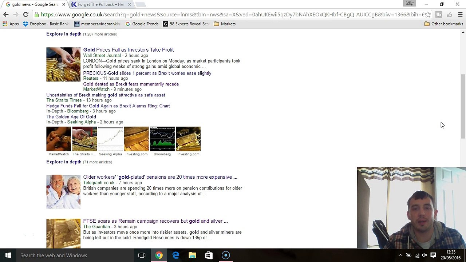This screenshot has height=262, width=466.
Task: Click the gold bars thumbnail for Wall Street Journal story
Action: tap(63, 64)
